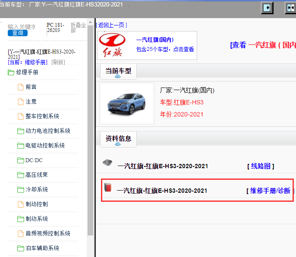This screenshot has width=296, height=257.
Task: Click the folder icon beside 高压线束
Action: pyautogui.click(x=21, y=175)
